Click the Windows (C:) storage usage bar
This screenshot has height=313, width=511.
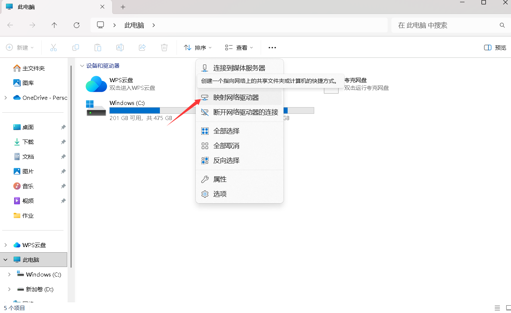(152, 110)
